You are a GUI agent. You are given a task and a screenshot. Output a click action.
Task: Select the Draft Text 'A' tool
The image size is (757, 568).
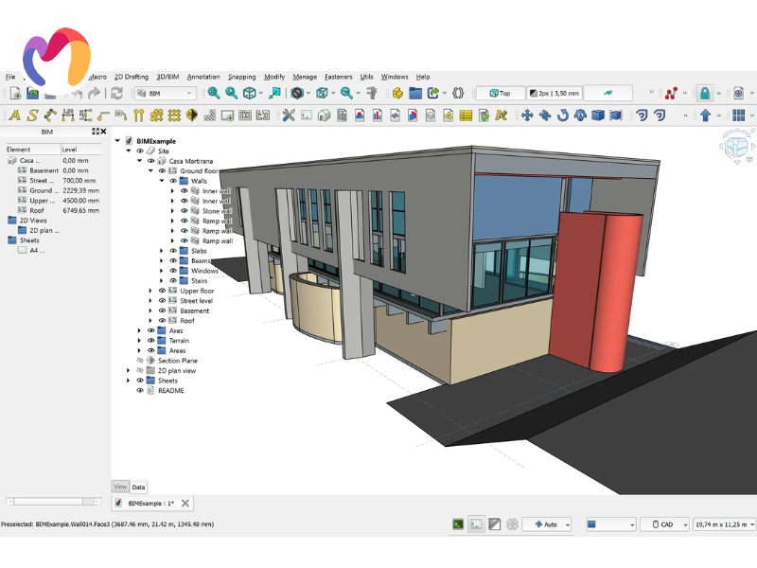point(14,115)
